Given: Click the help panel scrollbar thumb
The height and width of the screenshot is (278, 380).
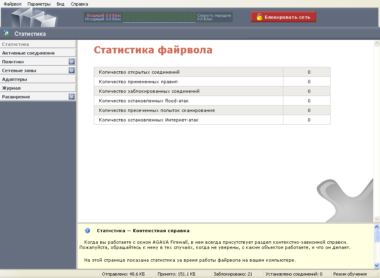Looking at the screenshot, I should tap(377, 236).
